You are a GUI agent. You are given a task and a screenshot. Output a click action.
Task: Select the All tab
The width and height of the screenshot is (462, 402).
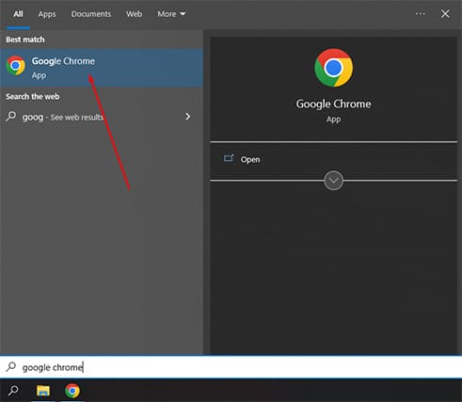pyautogui.click(x=18, y=14)
